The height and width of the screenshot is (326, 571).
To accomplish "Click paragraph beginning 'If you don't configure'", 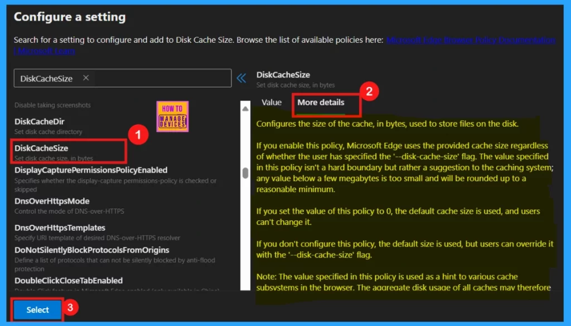I will tap(405, 249).
